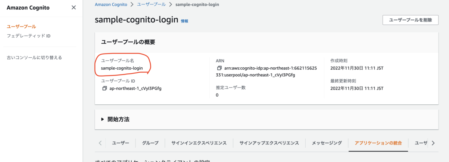Click sample-cognito-login in the breadcrumb

pyautogui.click(x=196, y=4)
